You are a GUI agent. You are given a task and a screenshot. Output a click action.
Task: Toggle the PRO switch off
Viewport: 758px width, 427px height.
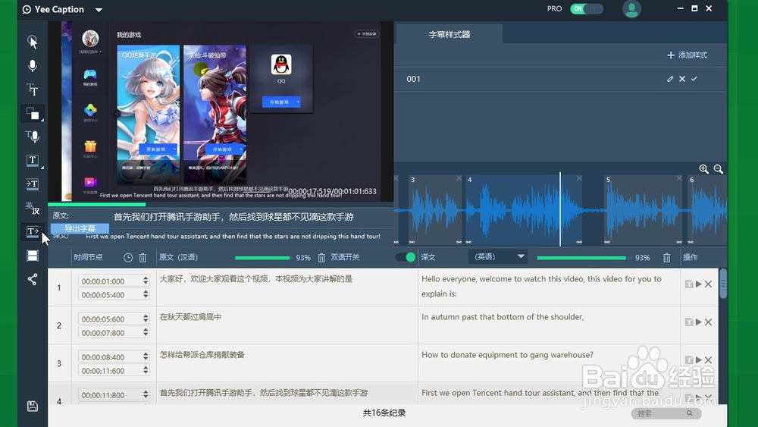[x=587, y=8]
